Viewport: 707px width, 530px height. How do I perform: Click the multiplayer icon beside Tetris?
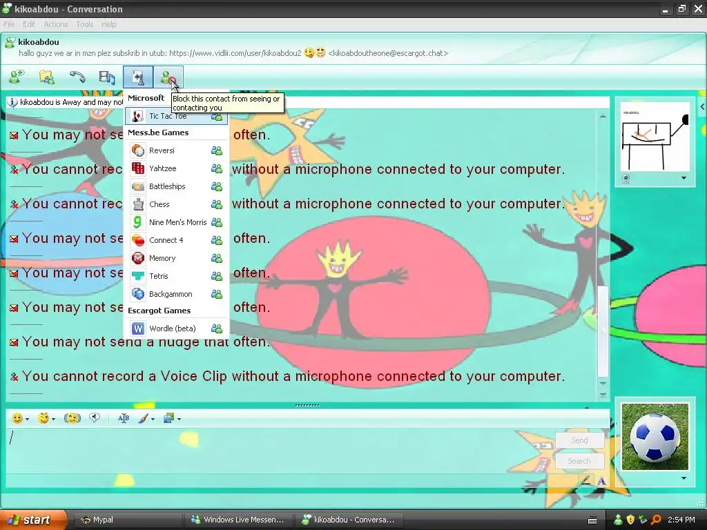(217, 276)
